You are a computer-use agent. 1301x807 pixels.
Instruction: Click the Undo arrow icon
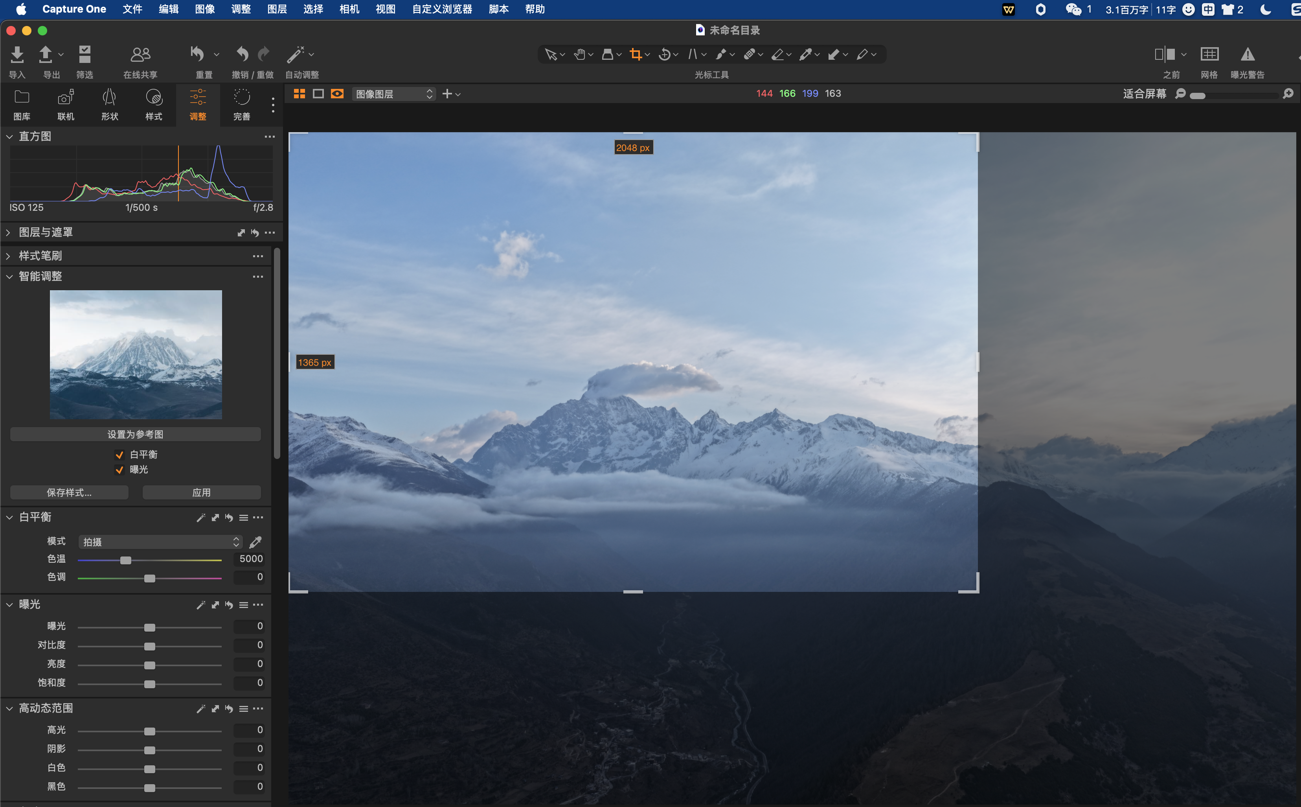tap(242, 54)
